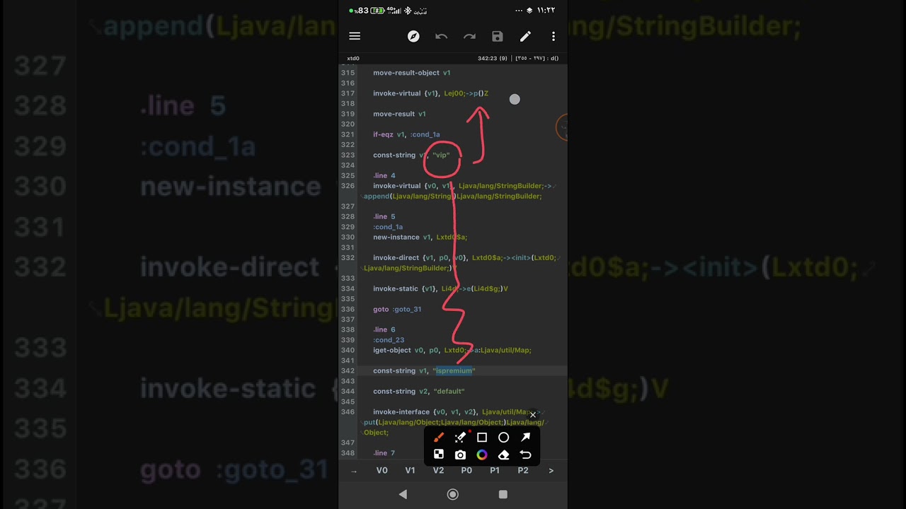This screenshot has width=906, height=509.
Task: Tap the Android recent apps button
Action: 503,495
